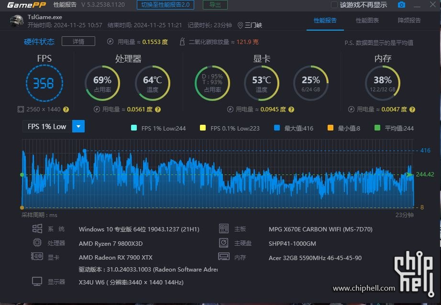Click the location pin icon beside 三门峡

tap(240, 25)
